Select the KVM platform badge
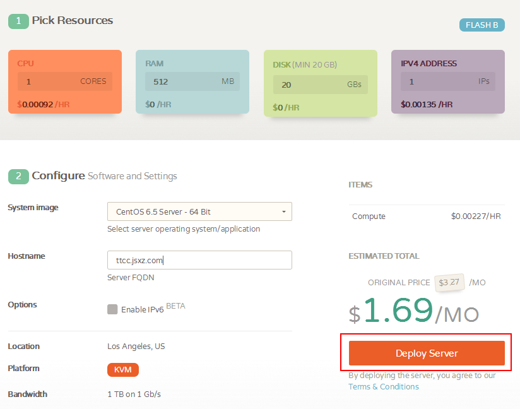The image size is (520, 409). [122, 370]
